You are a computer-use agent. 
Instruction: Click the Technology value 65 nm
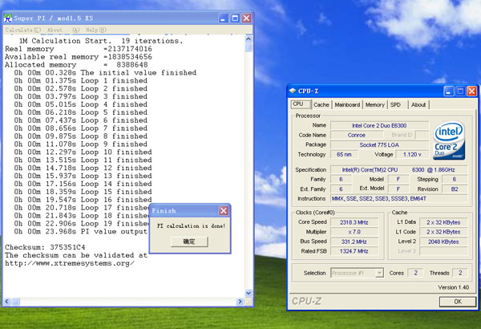click(x=344, y=154)
